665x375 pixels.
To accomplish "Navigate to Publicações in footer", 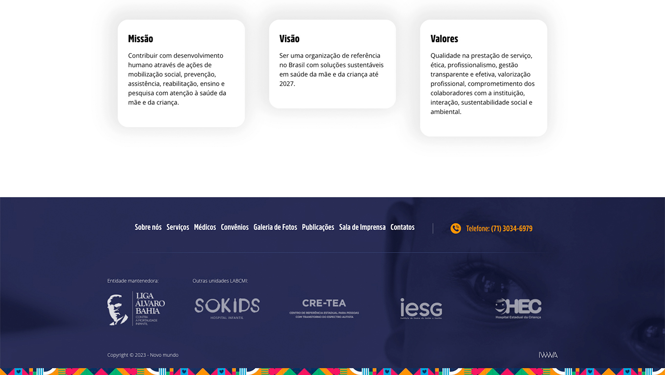I will 318,227.
